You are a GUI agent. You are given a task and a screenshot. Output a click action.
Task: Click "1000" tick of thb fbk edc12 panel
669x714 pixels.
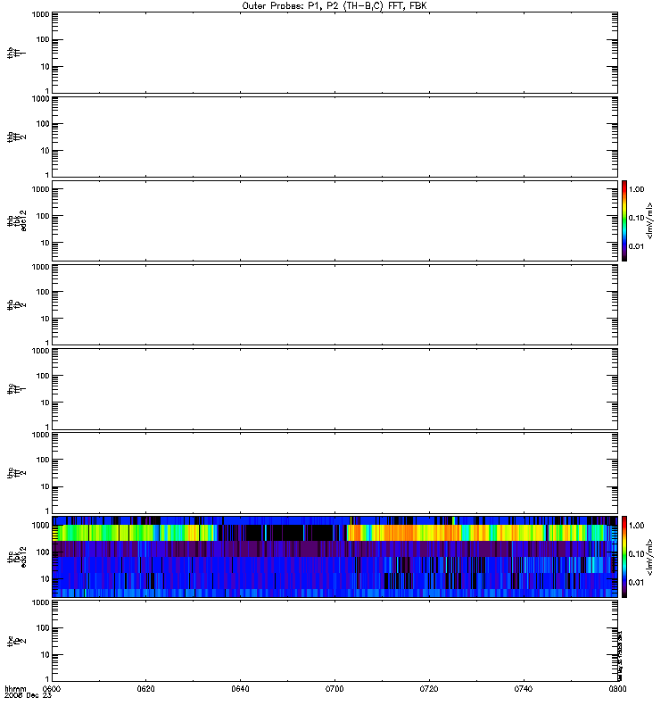[x=40, y=189]
